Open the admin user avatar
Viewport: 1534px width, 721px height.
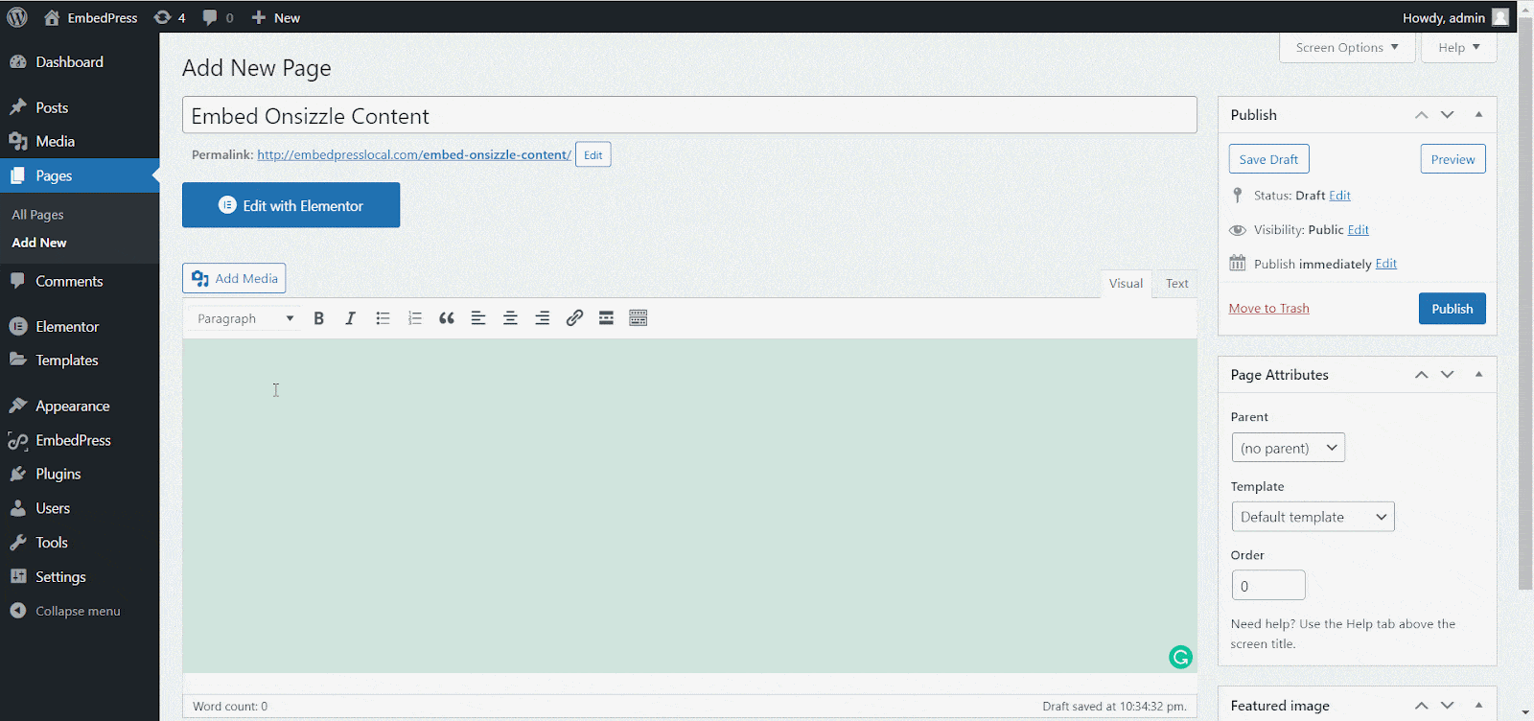[x=1500, y=17]
